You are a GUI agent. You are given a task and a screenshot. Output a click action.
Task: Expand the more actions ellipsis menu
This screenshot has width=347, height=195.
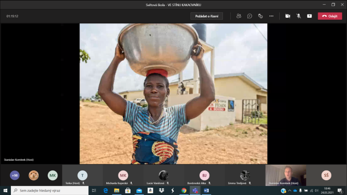pos(271,16)
